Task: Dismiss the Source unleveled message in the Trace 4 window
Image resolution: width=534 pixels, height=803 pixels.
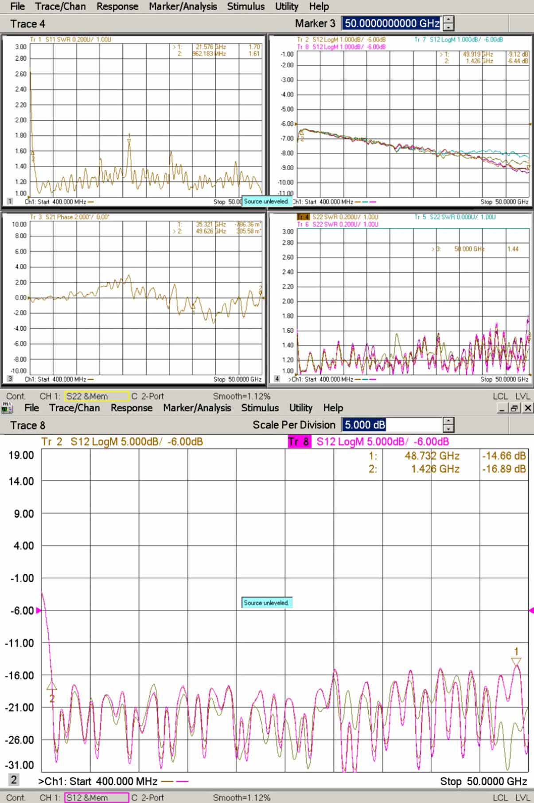Action: [266, 201]
